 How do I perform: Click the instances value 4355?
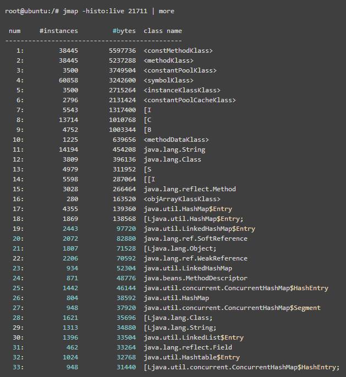[70, 209]
